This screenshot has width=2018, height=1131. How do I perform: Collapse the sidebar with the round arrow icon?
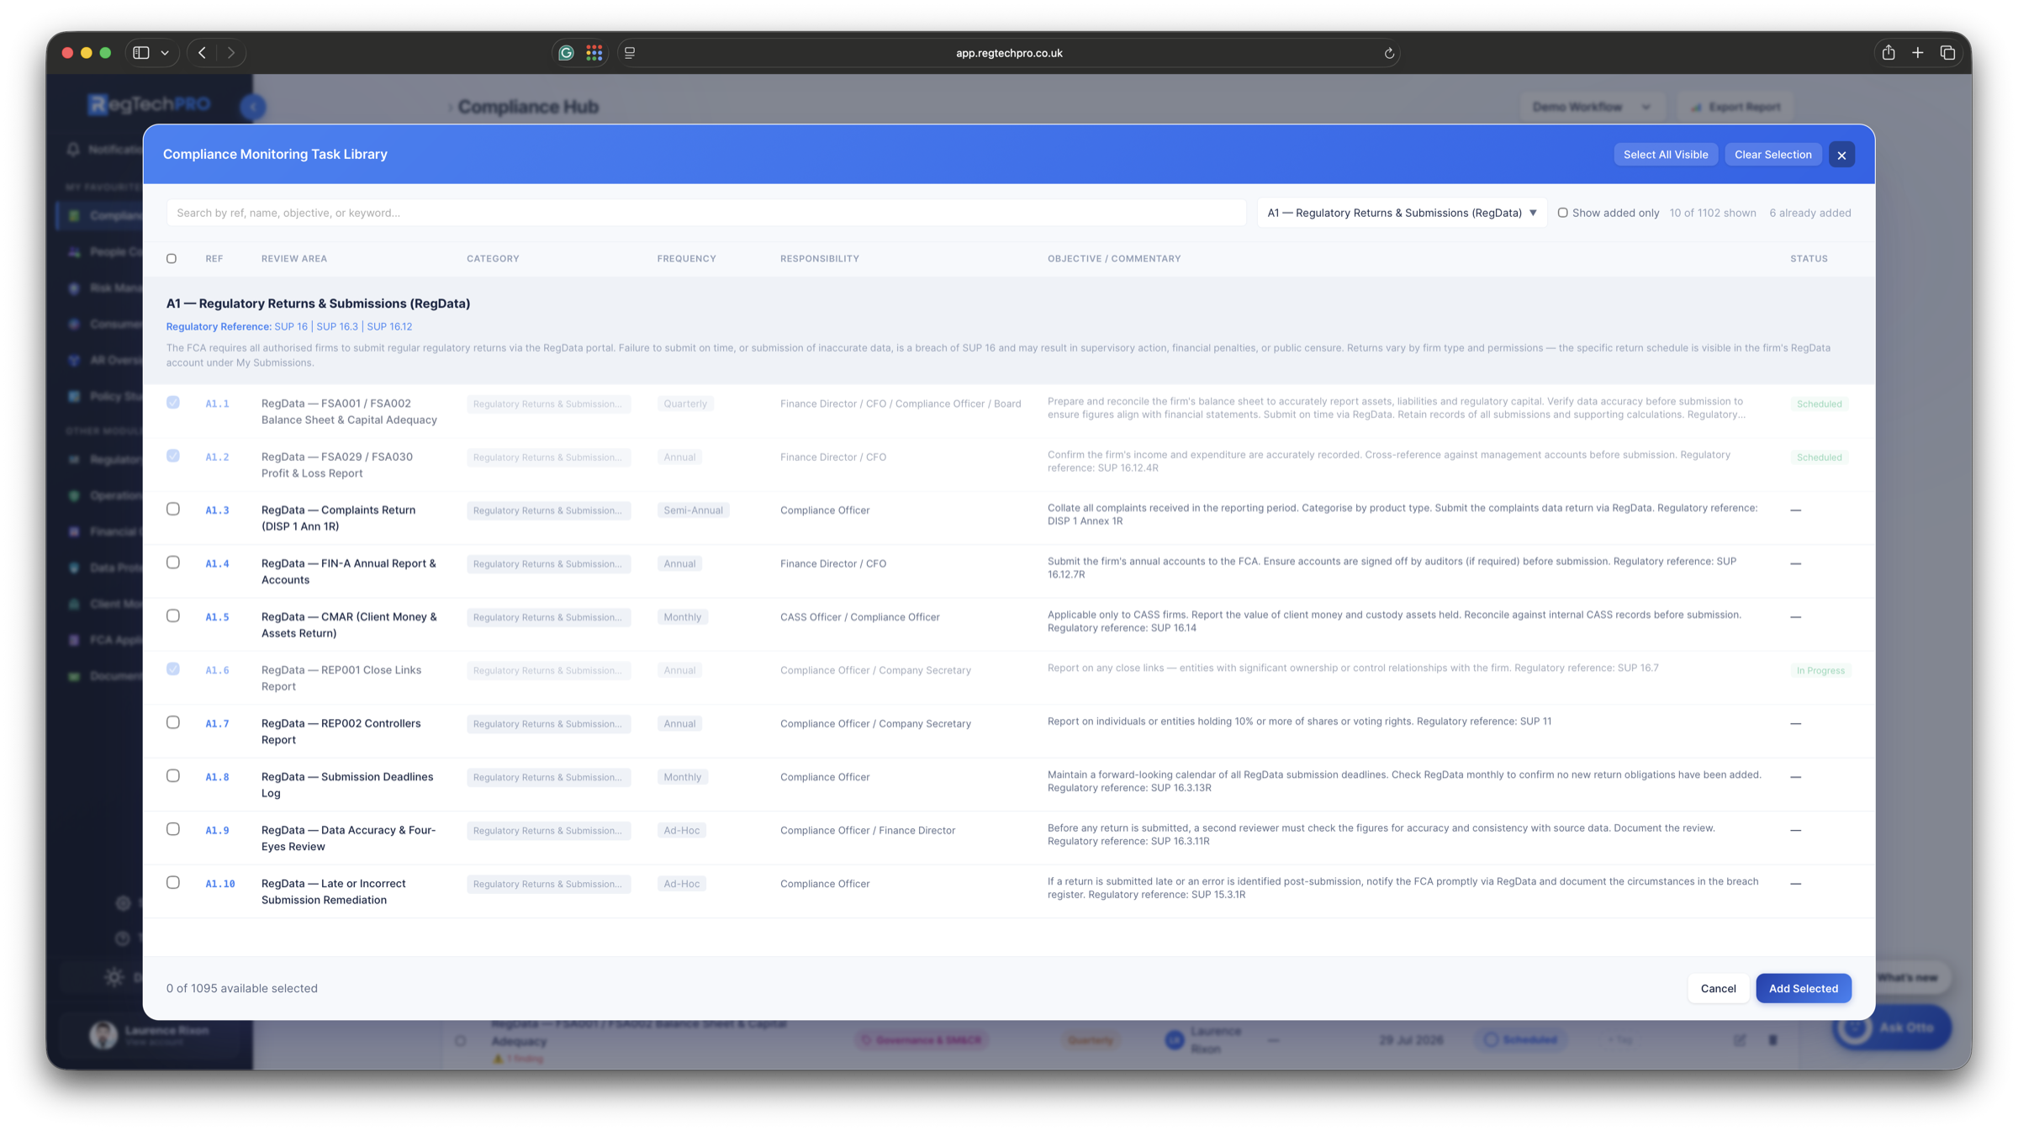point(253,107)
